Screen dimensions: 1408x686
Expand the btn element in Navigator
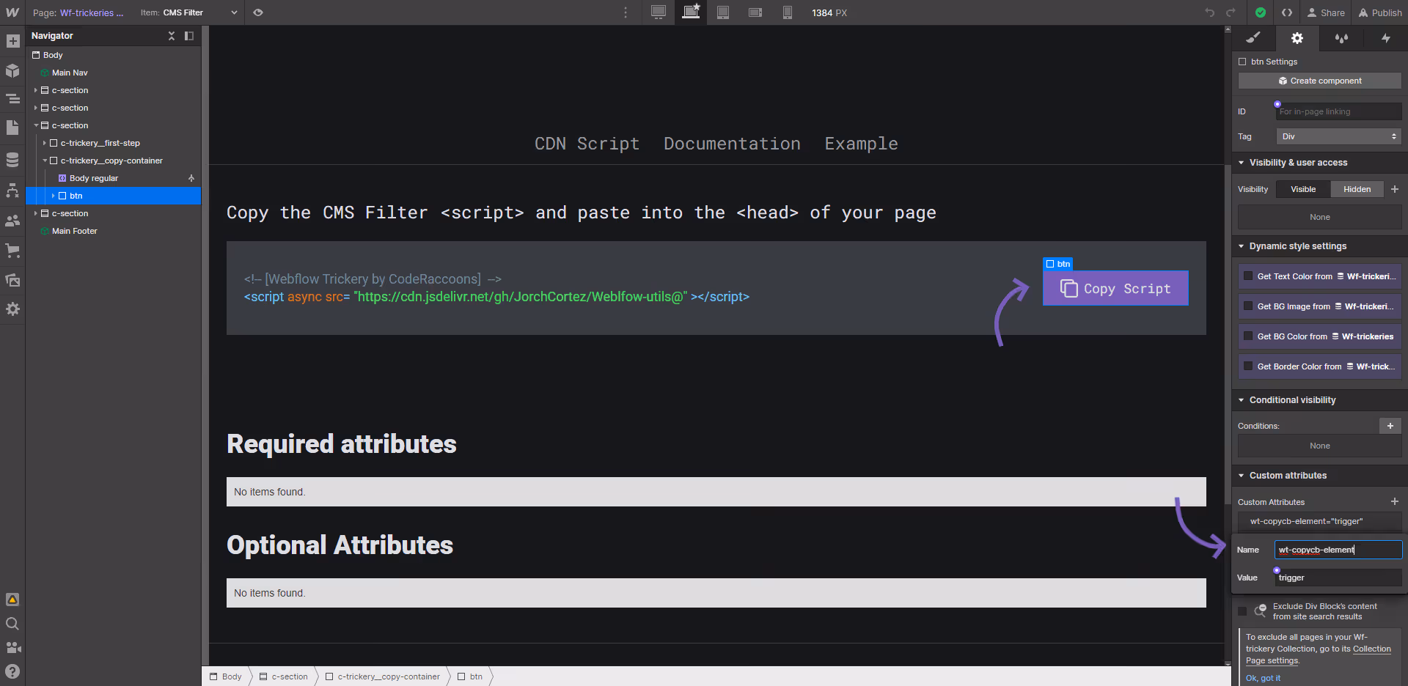[x=54, y=196]
